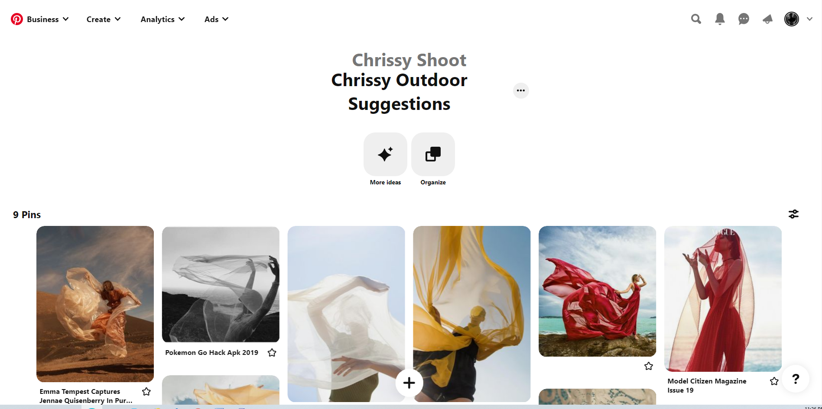Viewport: 822px width, 409px height.
Task: Star the Model Citizen Magazine Issue 19 pin
Action: click(x=774, y=381)
